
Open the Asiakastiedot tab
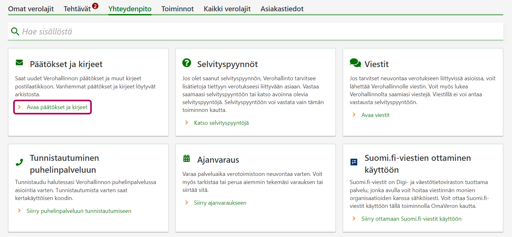[282, 9]
